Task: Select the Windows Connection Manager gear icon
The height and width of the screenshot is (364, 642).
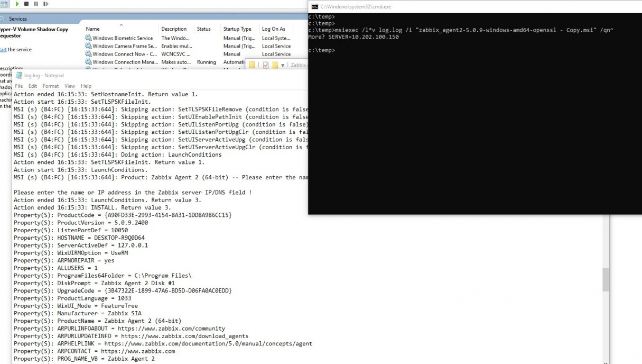Action: coord(88,62)
